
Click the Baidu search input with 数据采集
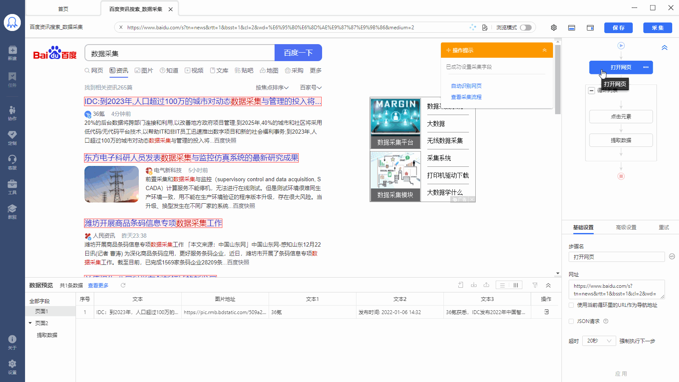(x=180, y=53)
